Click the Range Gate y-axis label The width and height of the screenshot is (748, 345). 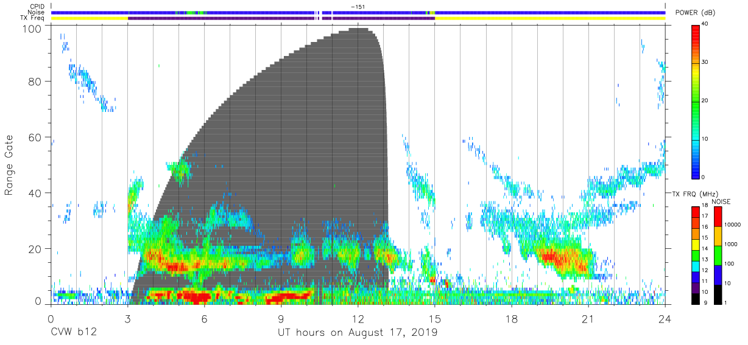(9, 164)
